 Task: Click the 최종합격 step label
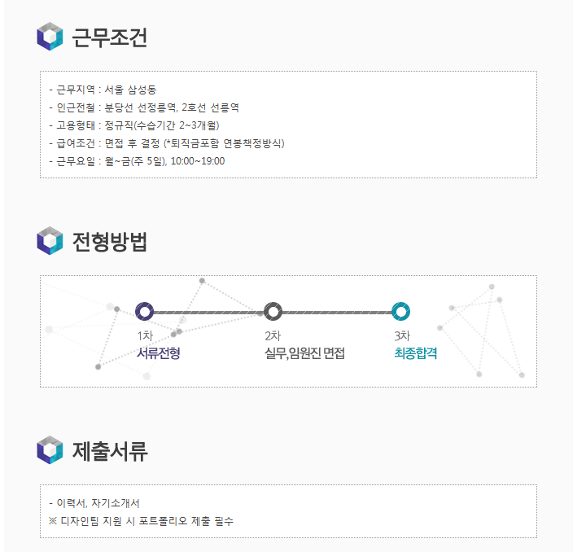tap(416, 353)
